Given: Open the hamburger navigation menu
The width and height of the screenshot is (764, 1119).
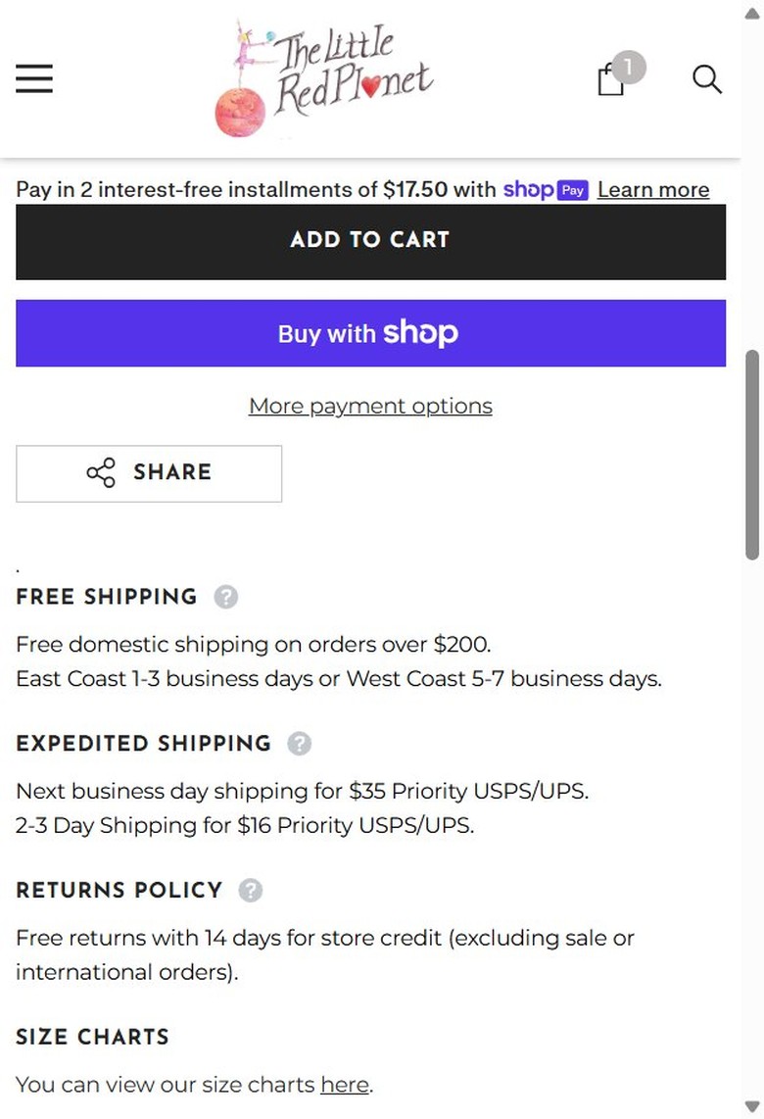Looking at the screenshot, I should (x=34, y=78).
